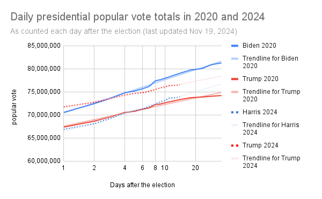Image resolution: width=322 pixels, height=199 pixels.
Task: Select the Biden 2020 legend label
Action: coord(259,46)
